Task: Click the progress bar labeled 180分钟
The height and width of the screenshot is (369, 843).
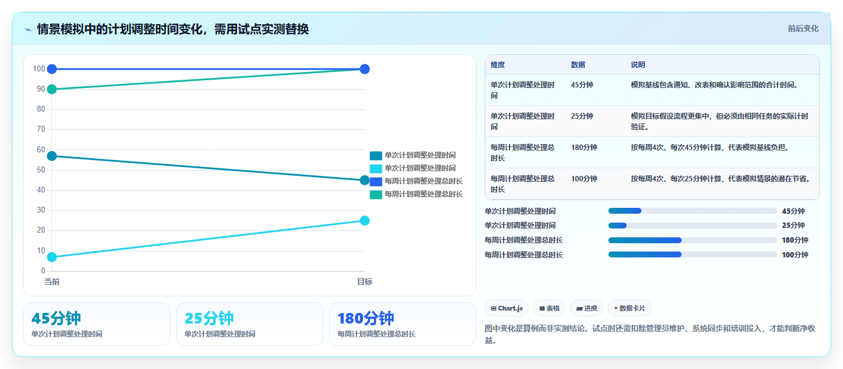Action: point(692,240)
